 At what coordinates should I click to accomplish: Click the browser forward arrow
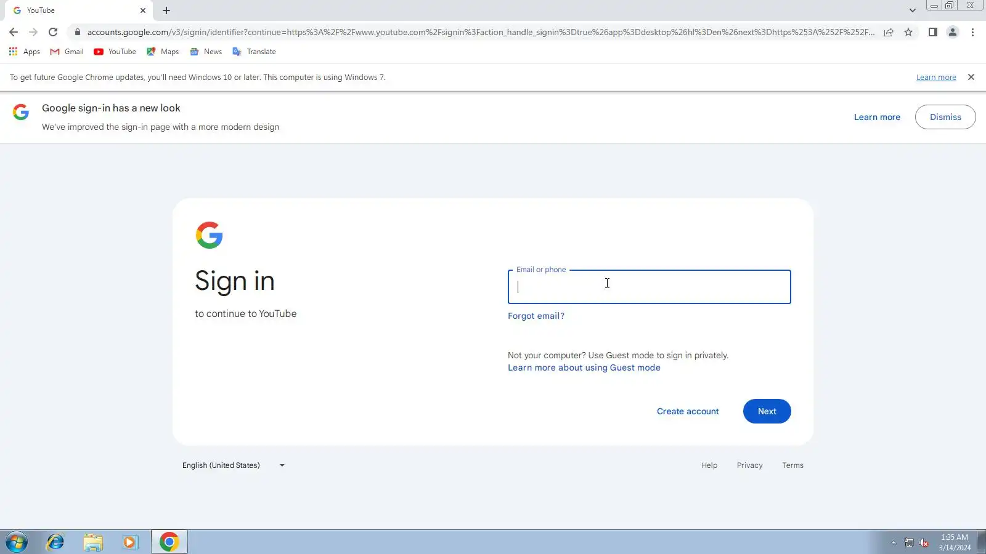coord(33,32)
